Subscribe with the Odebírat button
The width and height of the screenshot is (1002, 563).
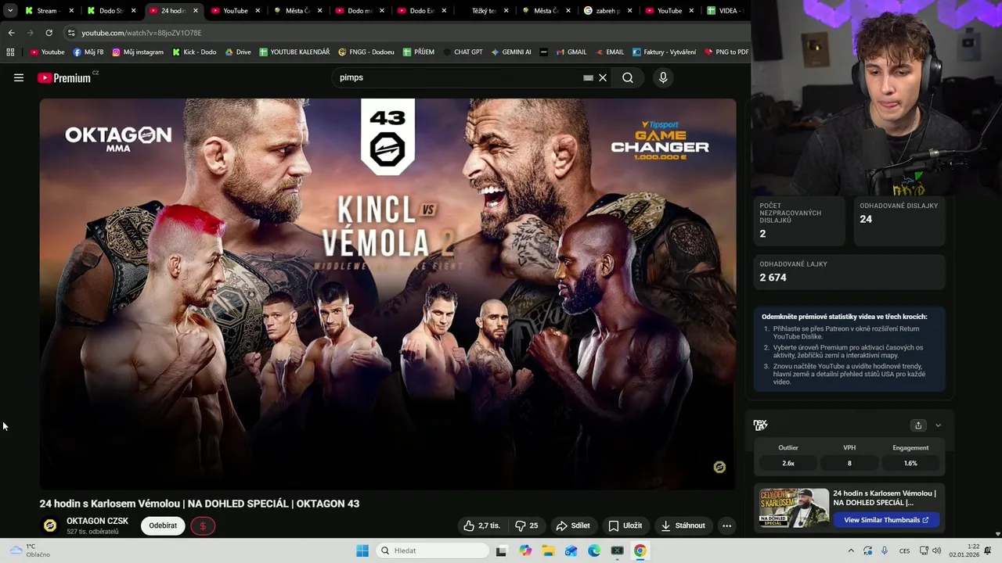tap(163, 525)
